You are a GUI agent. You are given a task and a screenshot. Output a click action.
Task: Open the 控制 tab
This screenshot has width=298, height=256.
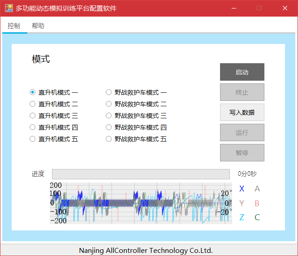14,26
